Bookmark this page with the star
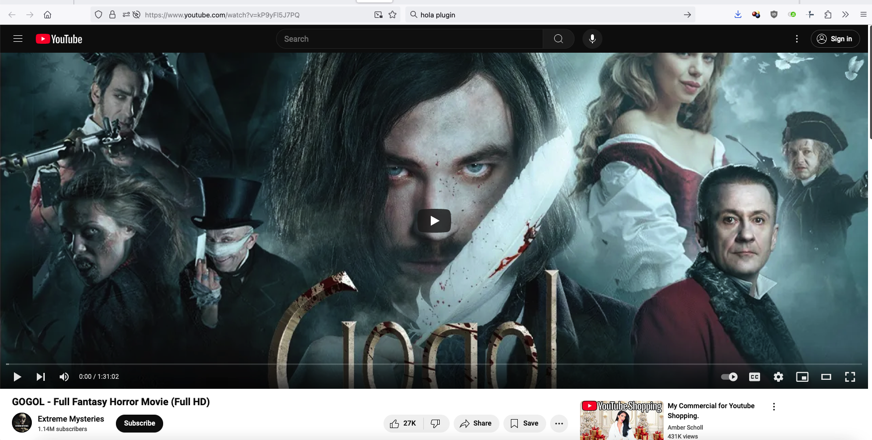 pyautogui.click(x=392, y=15)
